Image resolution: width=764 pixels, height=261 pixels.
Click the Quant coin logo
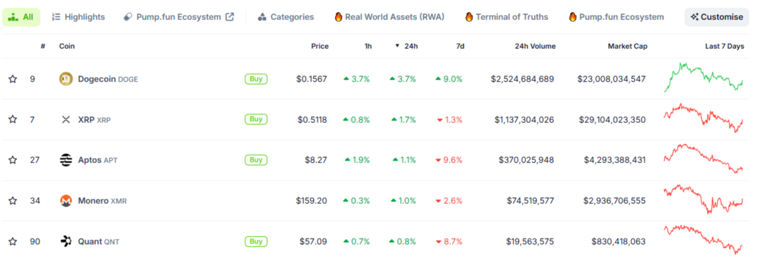pyautogui.click(x=66, y=241)
